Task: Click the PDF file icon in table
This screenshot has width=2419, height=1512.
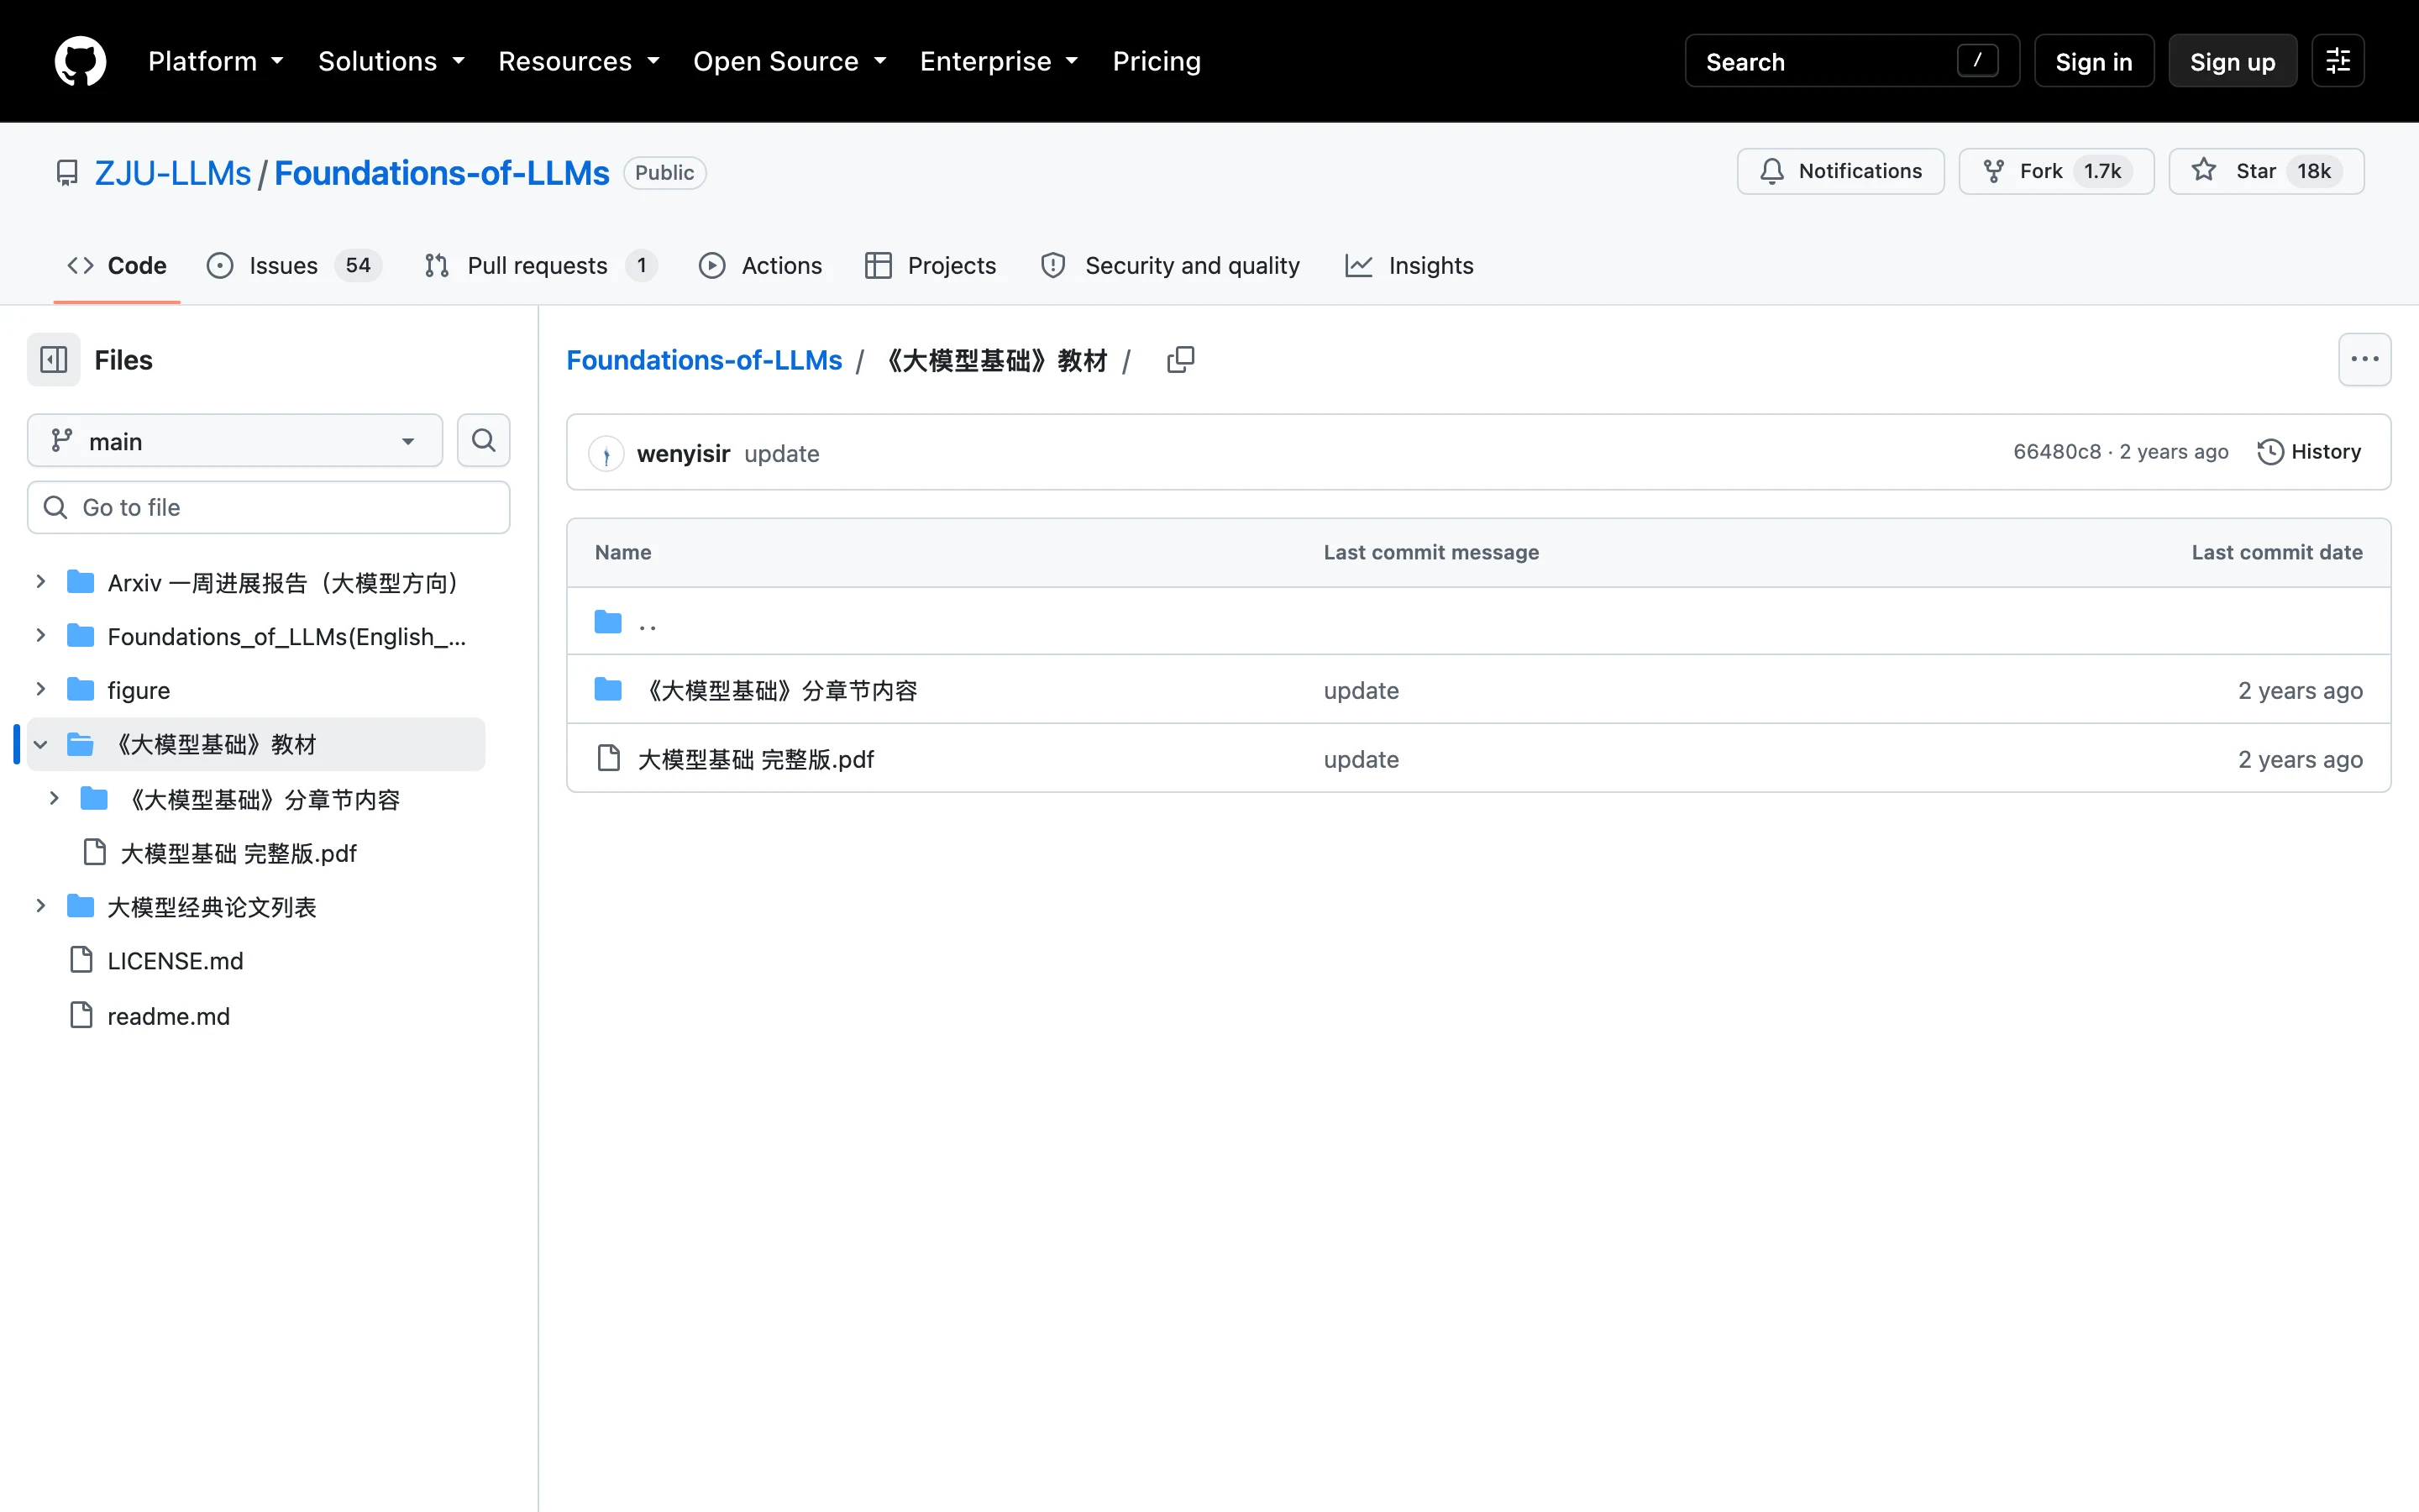Action: [608, 759]
